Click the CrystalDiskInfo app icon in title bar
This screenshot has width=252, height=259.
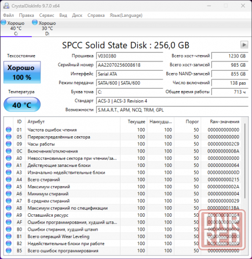pos(6,6)
